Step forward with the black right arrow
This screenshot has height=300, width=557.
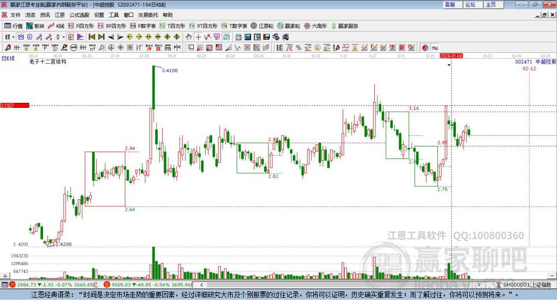pyautogui.click(x=121, y=37)
